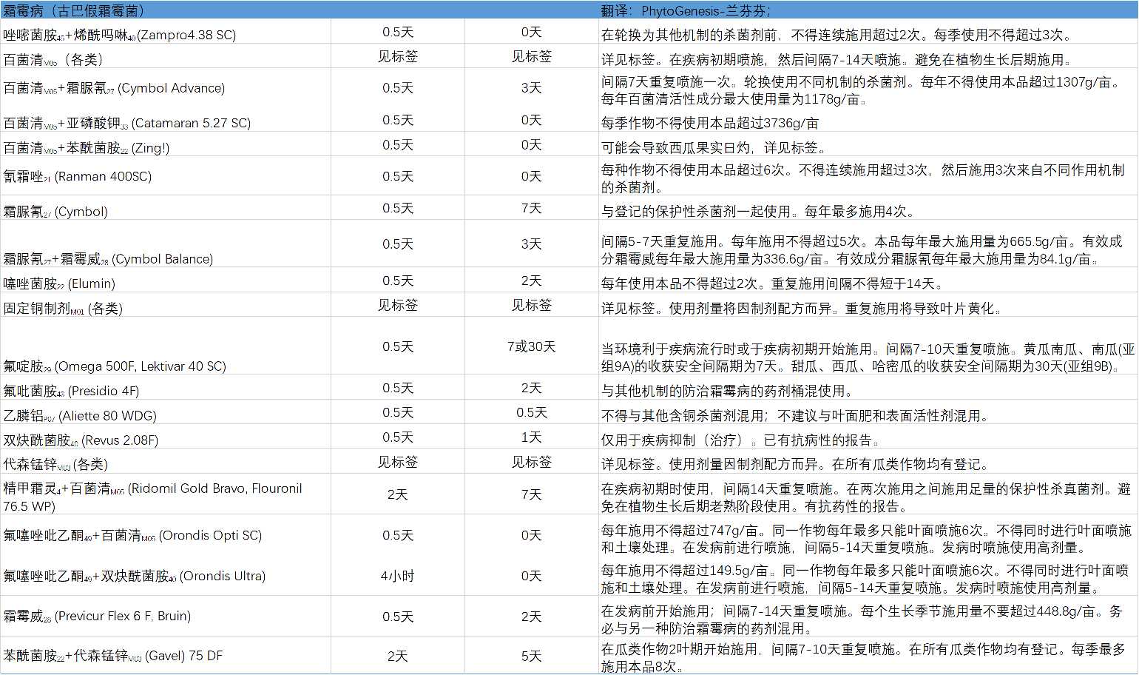1139x675 pixels.
Task: Click the 4小时 cell
Action: tap(398, 576)
